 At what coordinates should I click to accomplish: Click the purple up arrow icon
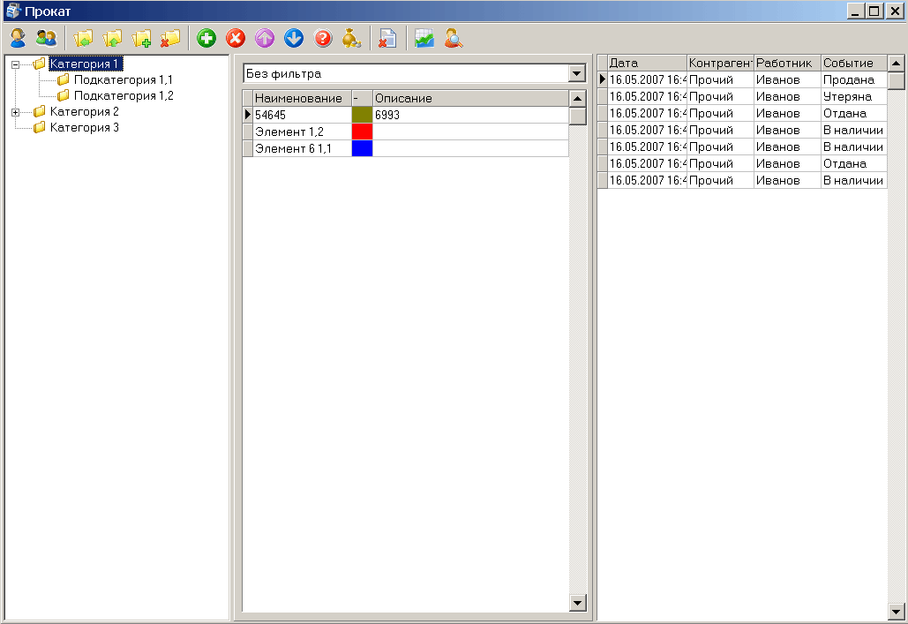click(x=265, y=38)
